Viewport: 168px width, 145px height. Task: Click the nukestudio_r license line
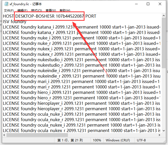click(81, 65)
